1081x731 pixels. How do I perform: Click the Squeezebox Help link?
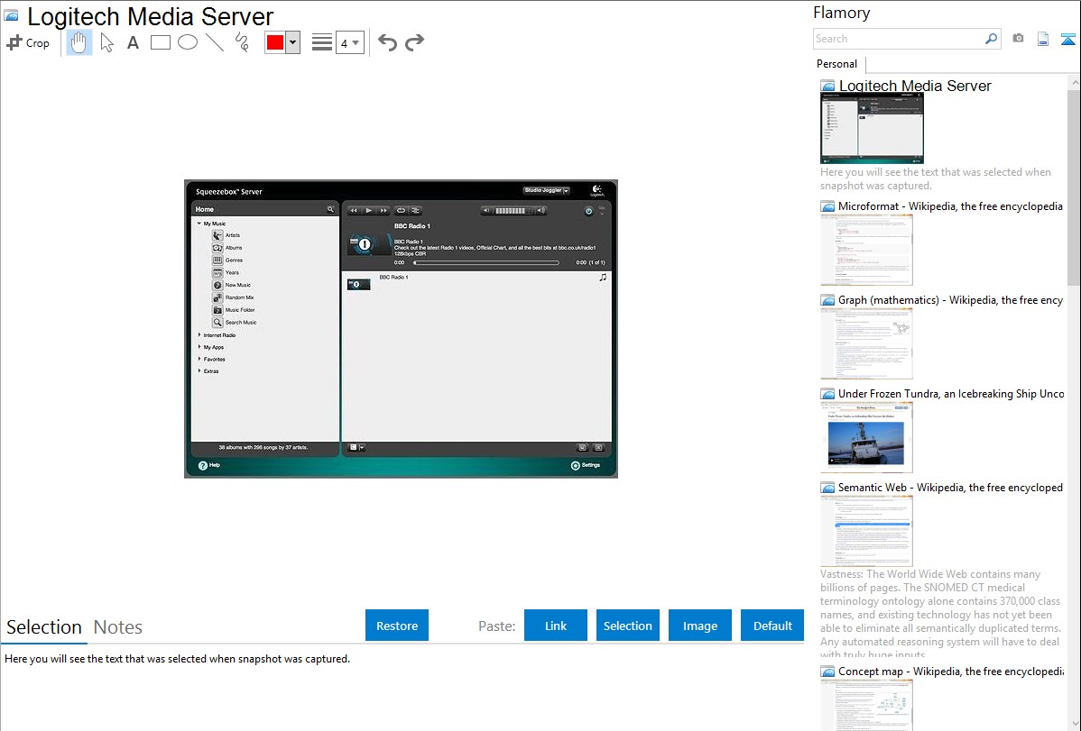point(209,465)
